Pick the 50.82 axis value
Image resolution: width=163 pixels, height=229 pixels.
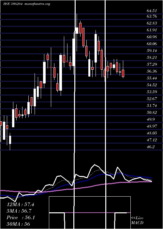click(x=152, y=112)
